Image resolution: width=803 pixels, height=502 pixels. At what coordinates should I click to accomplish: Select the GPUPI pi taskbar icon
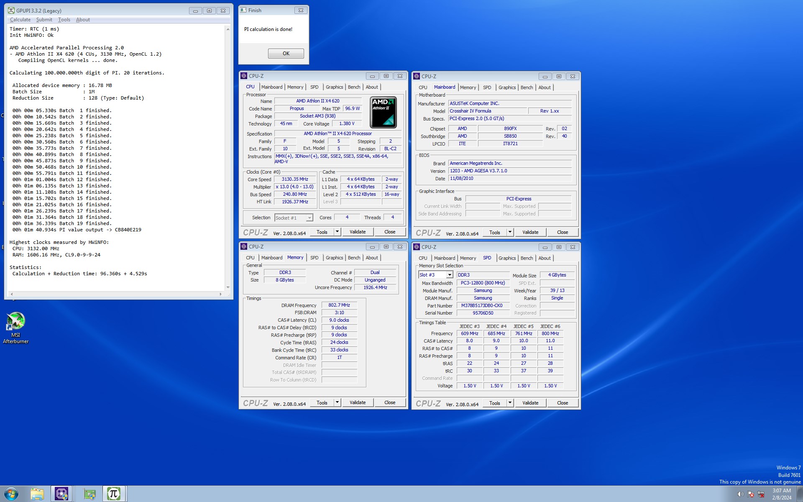tap(113, 494)
